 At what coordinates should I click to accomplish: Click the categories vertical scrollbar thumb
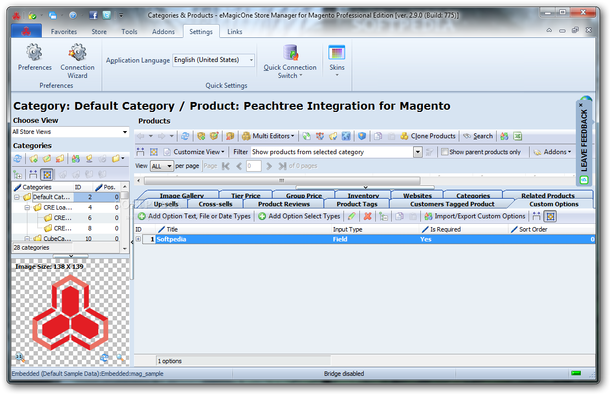pyautogui.click(x=125, y=195)
